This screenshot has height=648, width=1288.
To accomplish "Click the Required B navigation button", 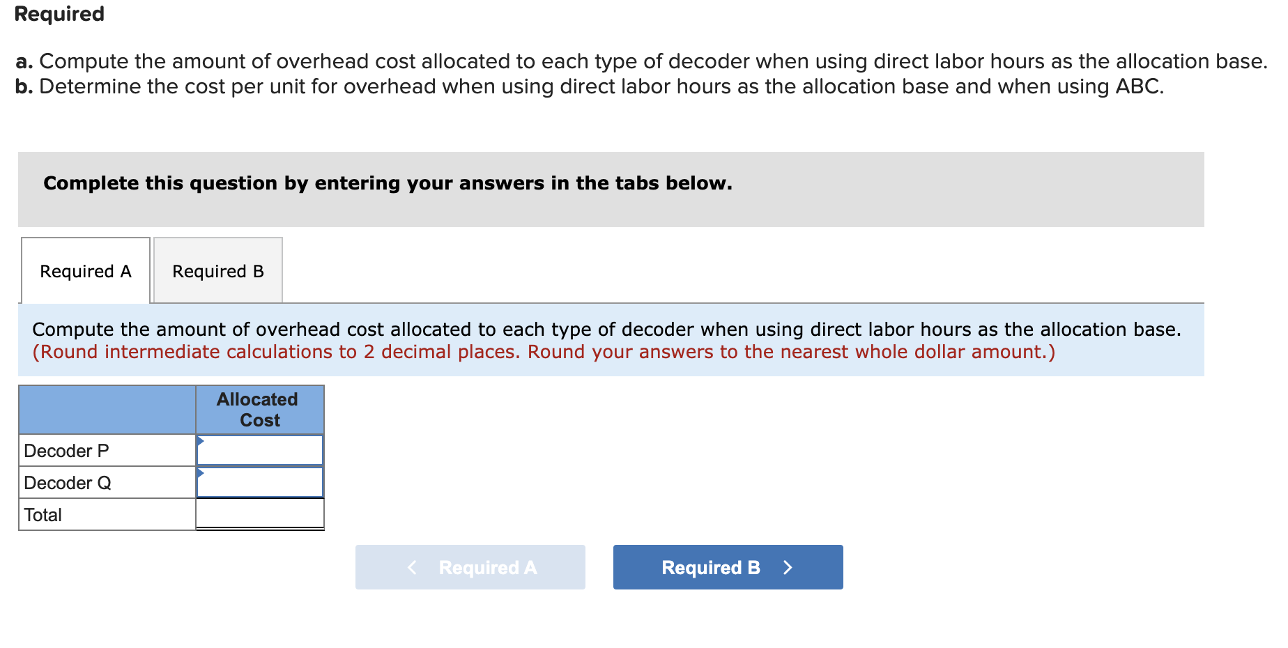I will tap(728, 567).
